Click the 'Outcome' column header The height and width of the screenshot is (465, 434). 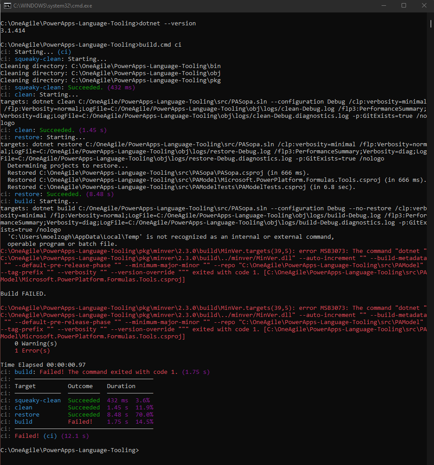pyautogui.click(x=80, y=386)
